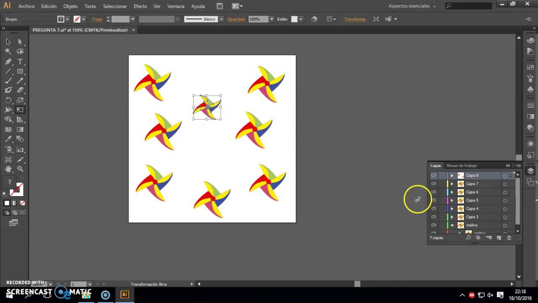Image resolution: width=538 pixels, height=303 pixels.
Task: Select the Rotate tool
Action: coord(8,100)
